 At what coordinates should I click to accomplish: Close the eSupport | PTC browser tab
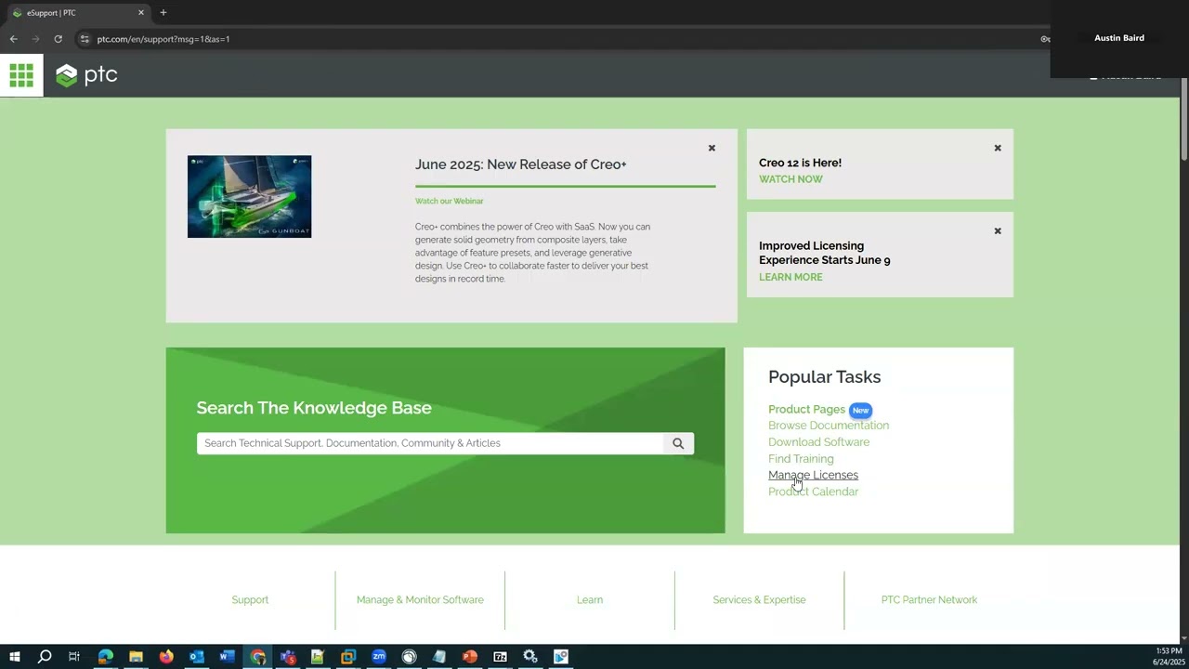click(141, 13)
